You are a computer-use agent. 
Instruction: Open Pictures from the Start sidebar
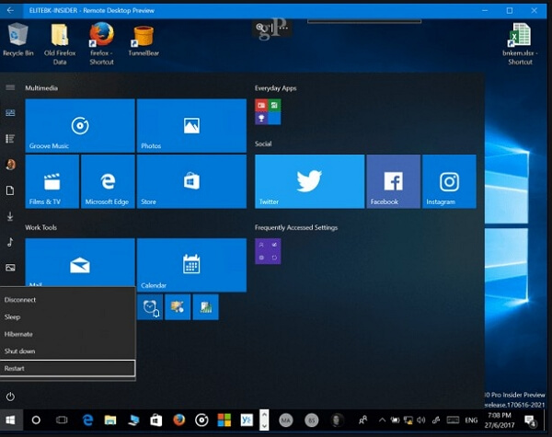click(10, 268)
